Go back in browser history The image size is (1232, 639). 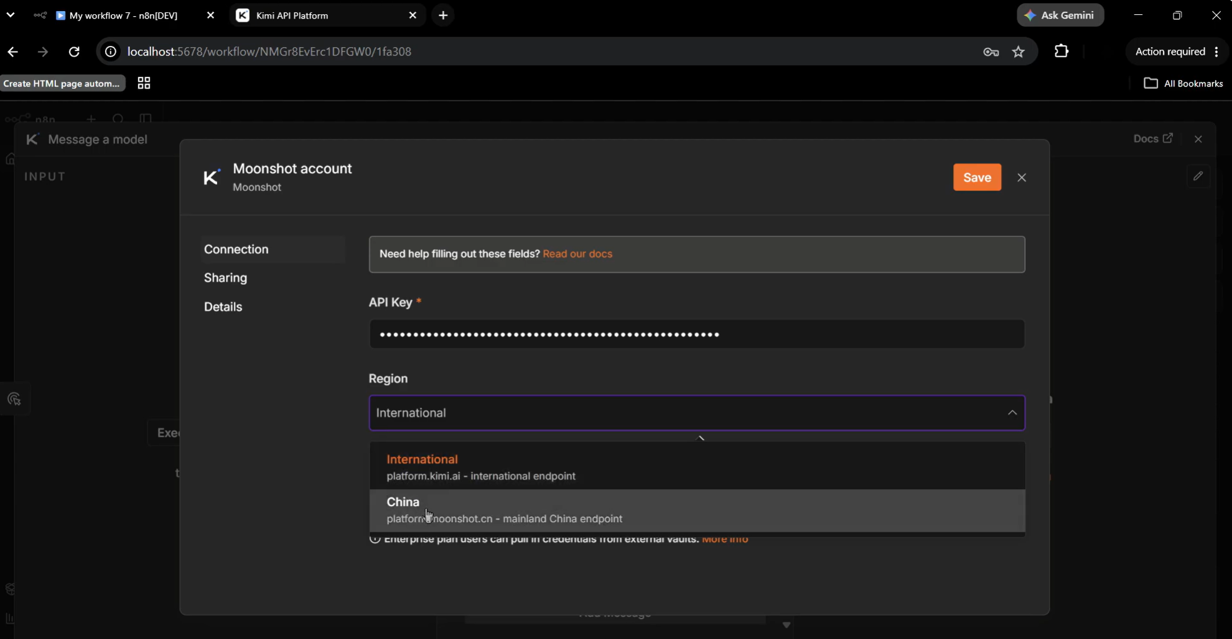(x=13, y=52)
